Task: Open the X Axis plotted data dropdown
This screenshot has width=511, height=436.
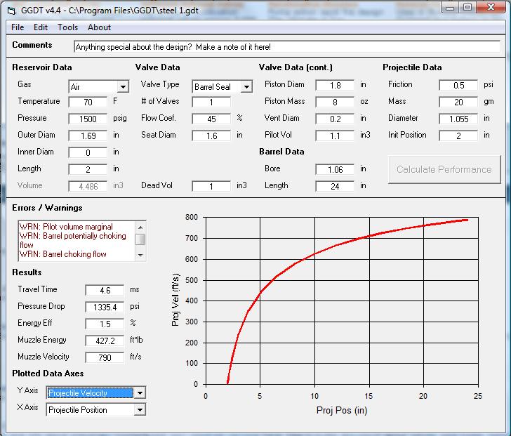Action: (140, 410)
